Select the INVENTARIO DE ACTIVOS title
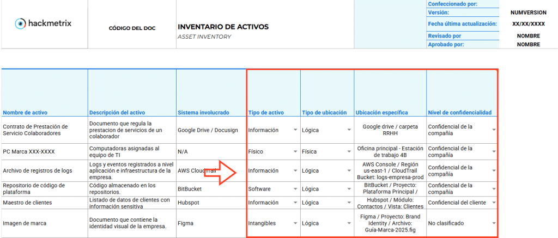Screen dimensions: 558x238 click(x=223, y=27)
